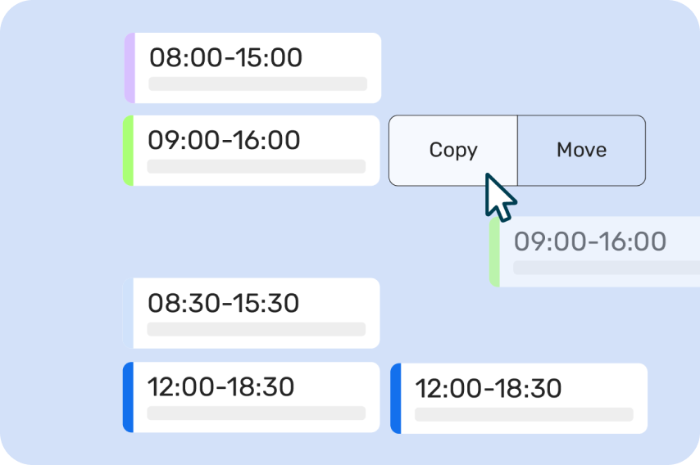Screen dimensions: 700x465
Task: Click gray placeholder bar under solid 09:00-16:00
Action: point(257,166)
